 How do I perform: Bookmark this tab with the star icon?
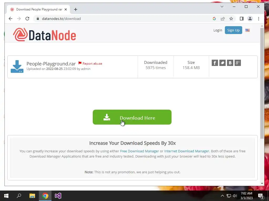(x=231, y=19)
